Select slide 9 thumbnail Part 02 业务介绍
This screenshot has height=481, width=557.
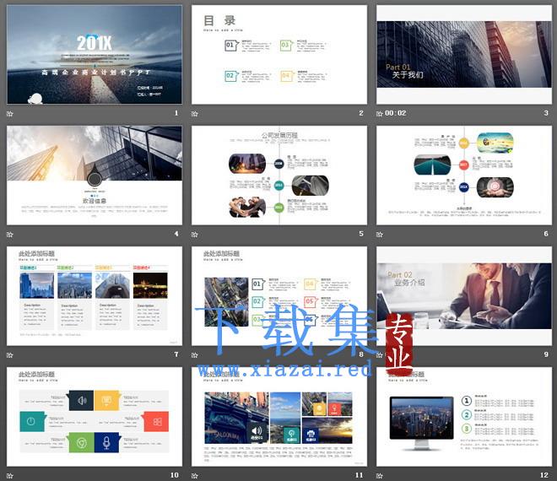(464, 296)
